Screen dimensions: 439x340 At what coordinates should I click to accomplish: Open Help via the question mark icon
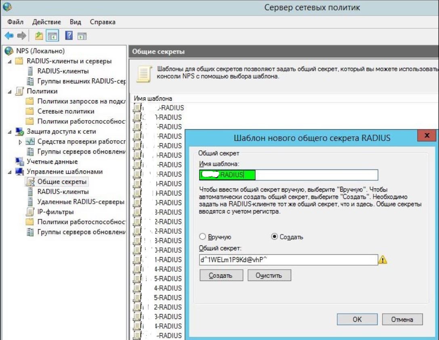click(x=68, y=36)
